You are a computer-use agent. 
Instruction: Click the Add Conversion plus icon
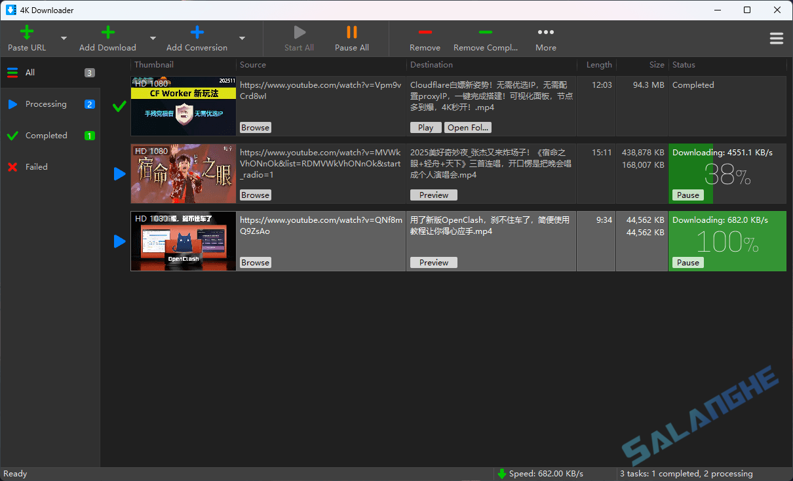point(196,31)
